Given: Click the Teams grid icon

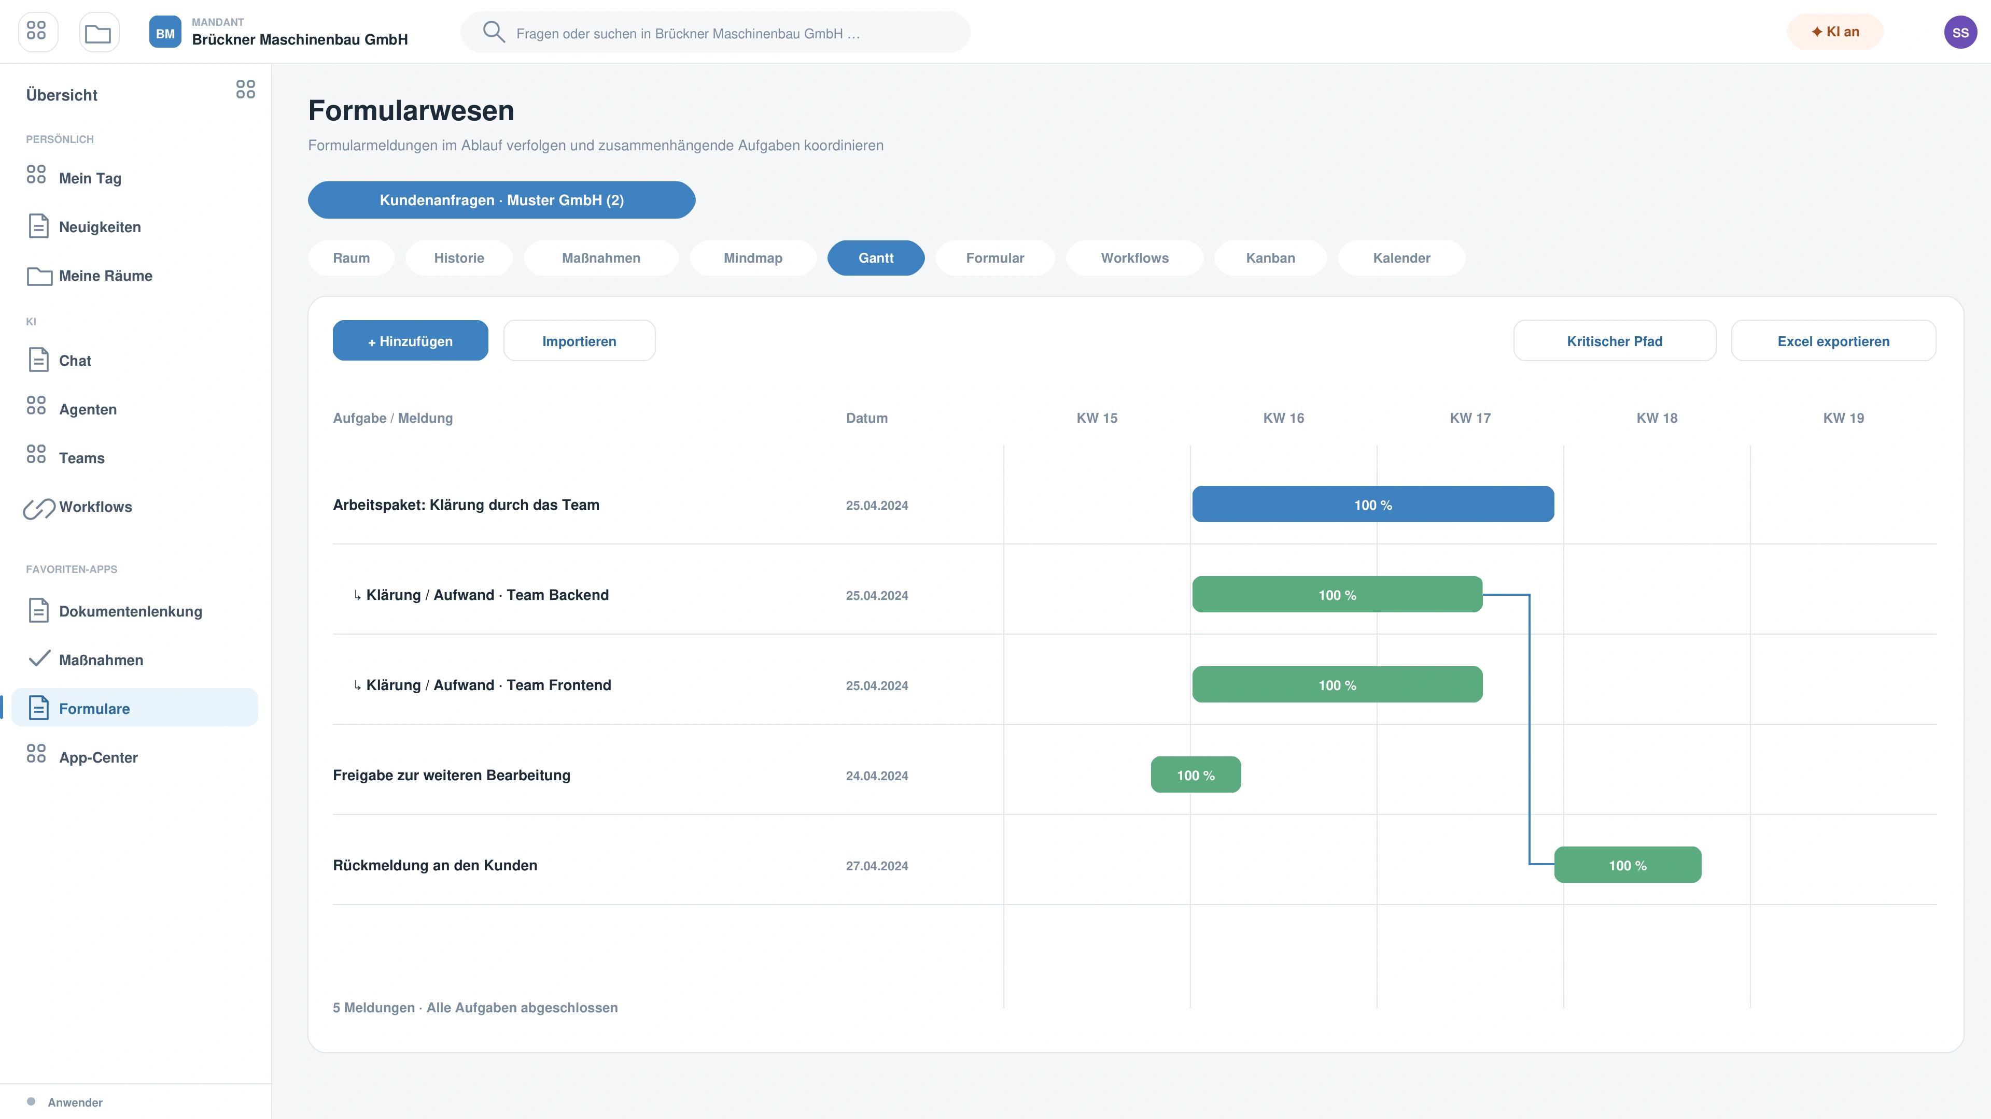Looking at the screenshot, I should click(36, 454).
